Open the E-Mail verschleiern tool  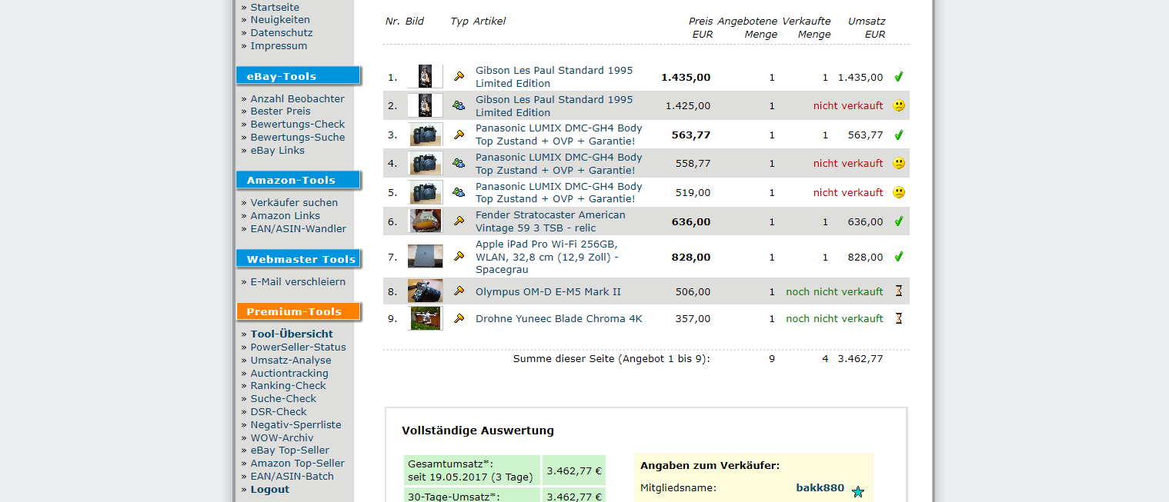[x=298, y=282]
